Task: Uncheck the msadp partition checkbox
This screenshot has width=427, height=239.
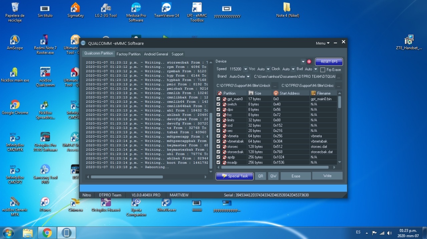Action: pos(219,163)
